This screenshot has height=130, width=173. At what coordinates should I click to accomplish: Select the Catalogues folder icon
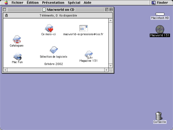17,39
